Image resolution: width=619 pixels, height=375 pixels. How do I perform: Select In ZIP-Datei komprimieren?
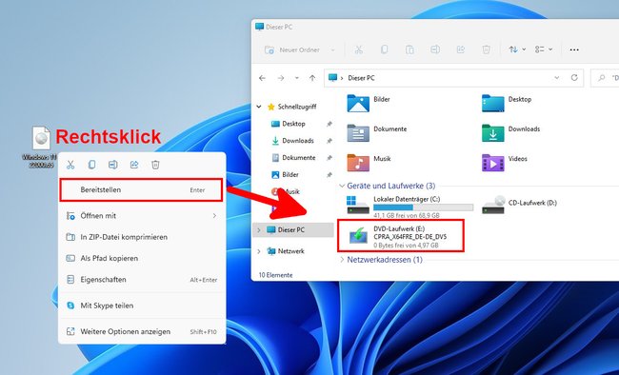click(x=141, y=237)
